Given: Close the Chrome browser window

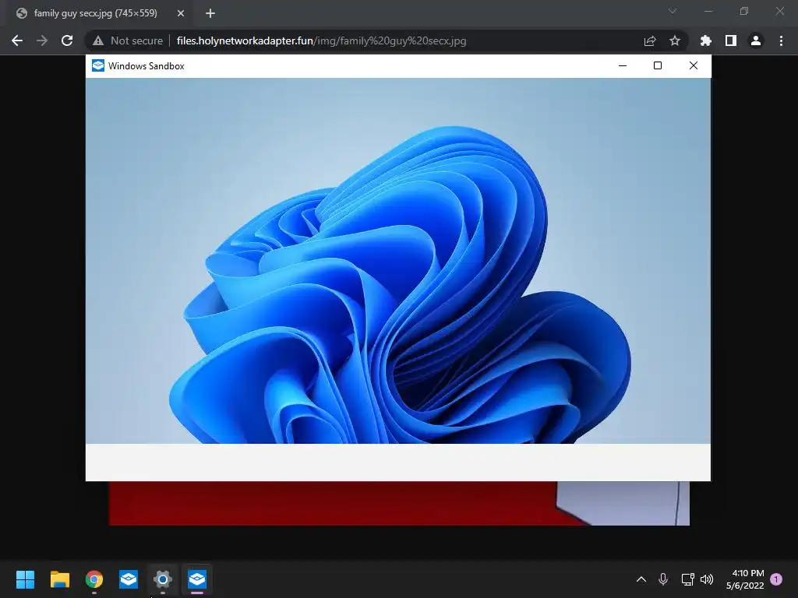Looking at the screenshot, I should click(779, 11).
